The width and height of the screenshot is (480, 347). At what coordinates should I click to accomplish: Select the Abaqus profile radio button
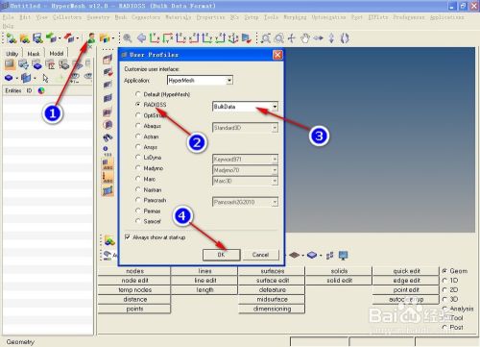pos(138,126)
